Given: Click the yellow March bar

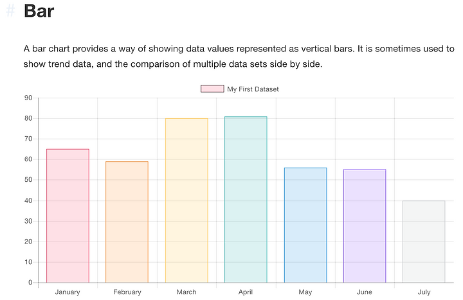Looking at the screenshot, I should click(186, 200).
